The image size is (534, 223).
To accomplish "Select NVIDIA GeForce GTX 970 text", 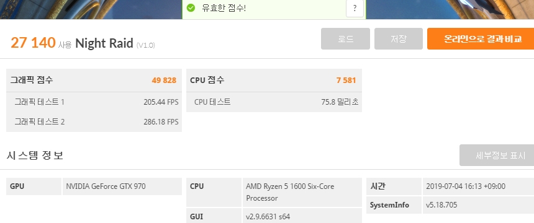I will click(x=106, y=186).
